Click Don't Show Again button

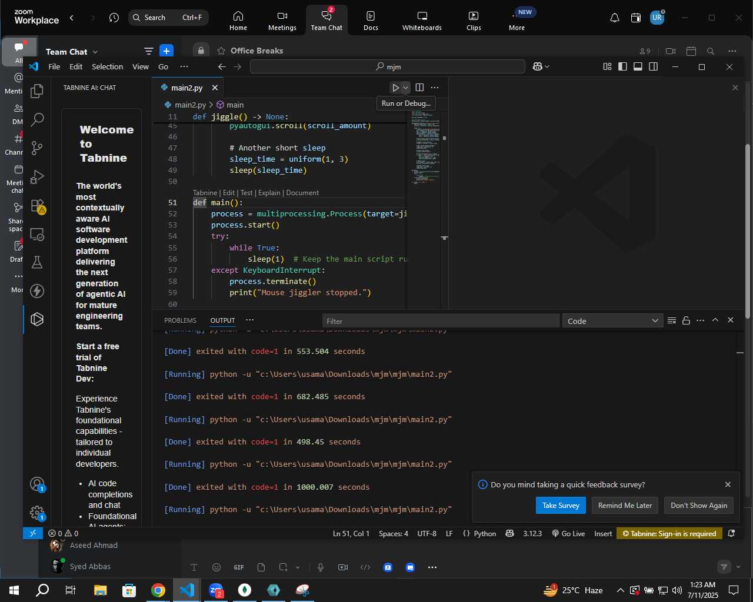click(x=699, y=506)
